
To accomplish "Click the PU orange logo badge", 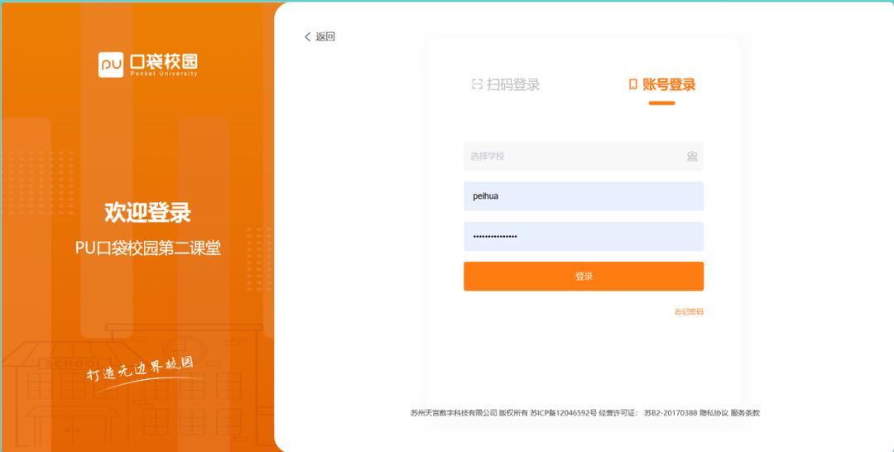I will [111, 65].
